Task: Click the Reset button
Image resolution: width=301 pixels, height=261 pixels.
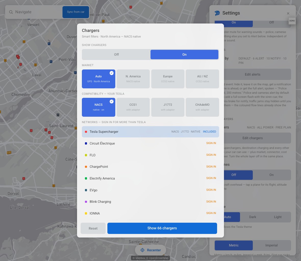Action: pyautogui.click(x=93, y=228)
